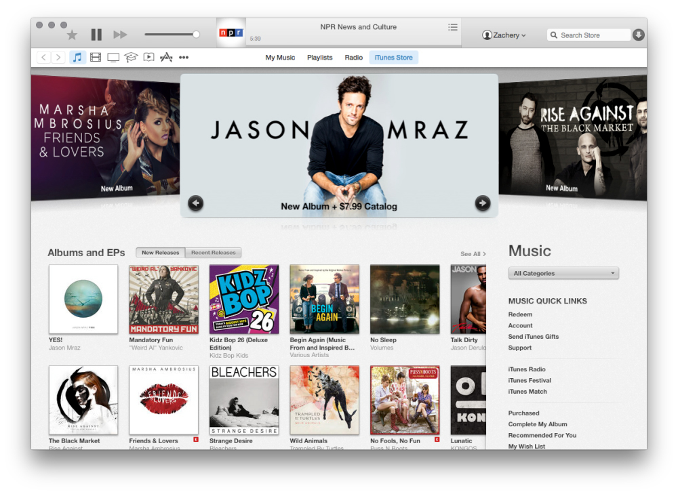Click the Search Store field
This screenshot has width=678, height=494.
pyautogui.click(x=589, y=35)
